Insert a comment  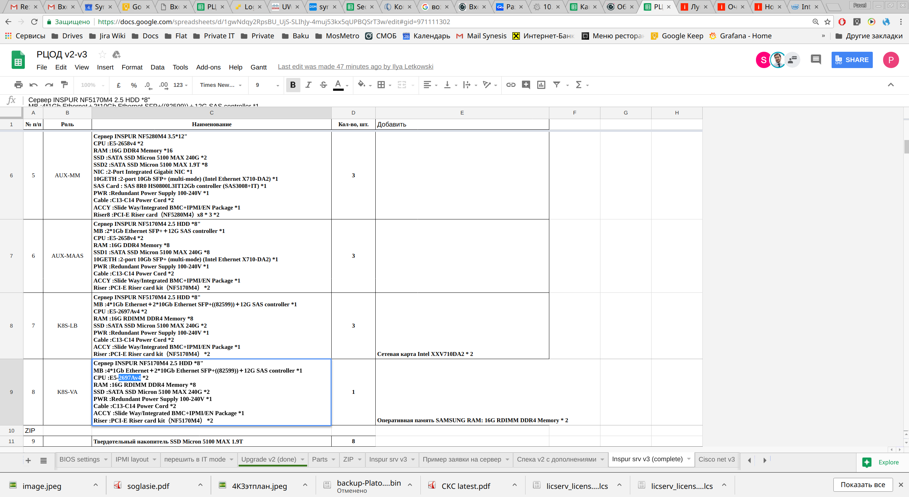(526, 85)
